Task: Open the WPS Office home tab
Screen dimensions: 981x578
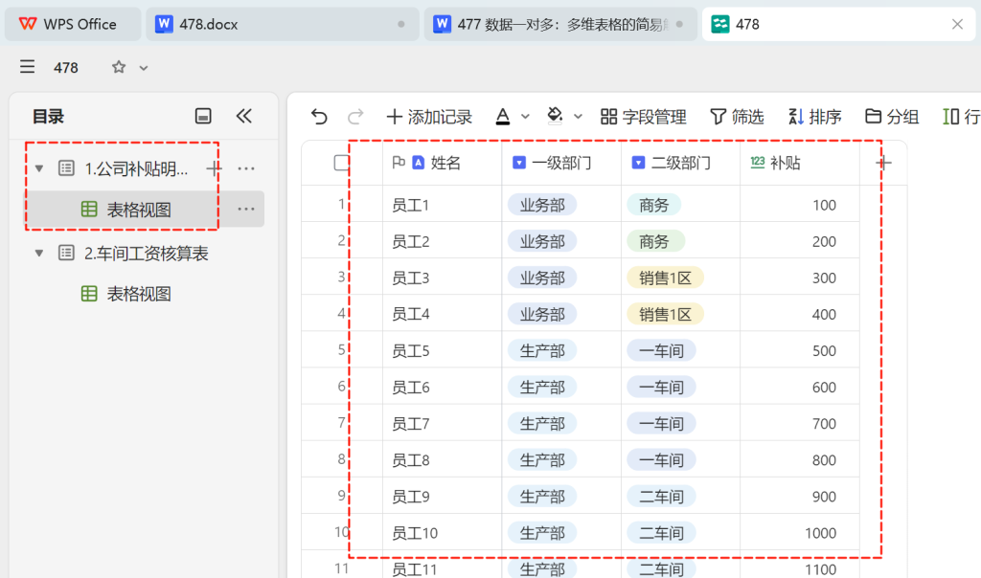Action: (x=73, y=24)
